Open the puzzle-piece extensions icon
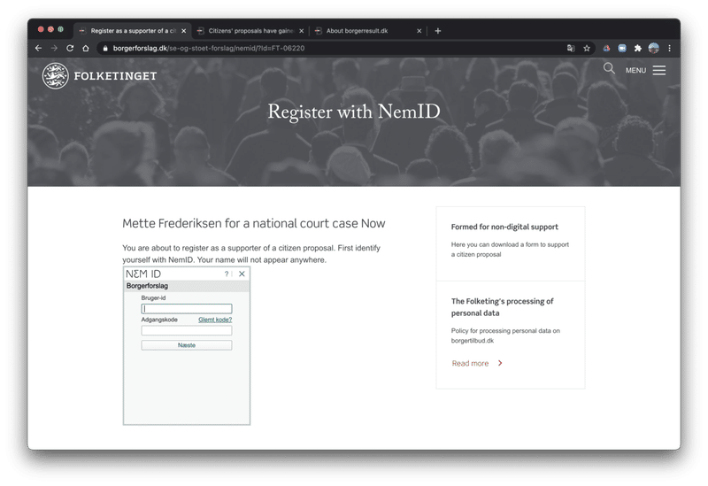Screen dimensions: 708x486 pyautogui.click(x=637, y=49)
